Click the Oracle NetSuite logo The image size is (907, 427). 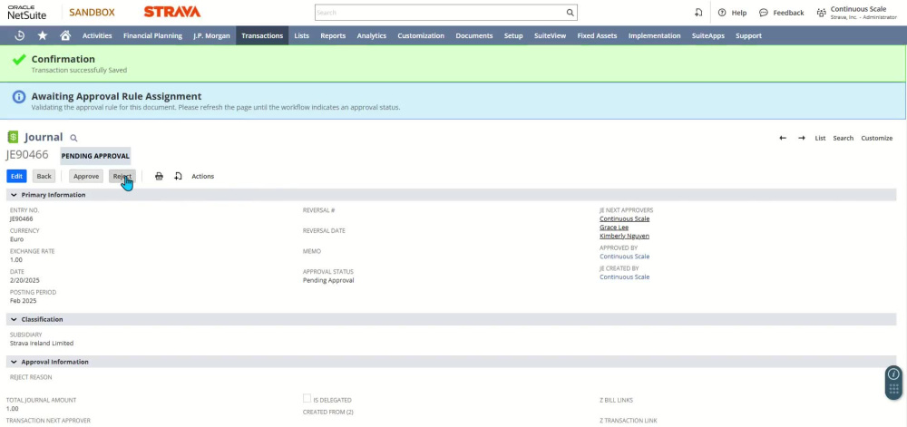26,12
